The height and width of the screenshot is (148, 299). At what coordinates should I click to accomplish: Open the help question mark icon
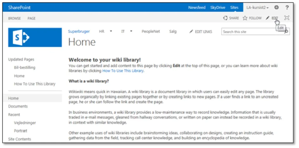pyautogui.click(x=287, y=8)
